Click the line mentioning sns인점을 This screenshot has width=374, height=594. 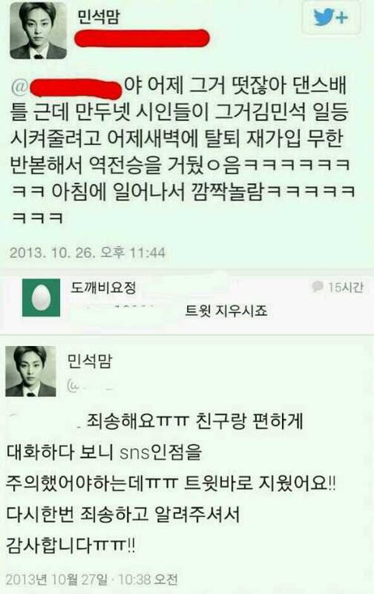click(104, 452)
